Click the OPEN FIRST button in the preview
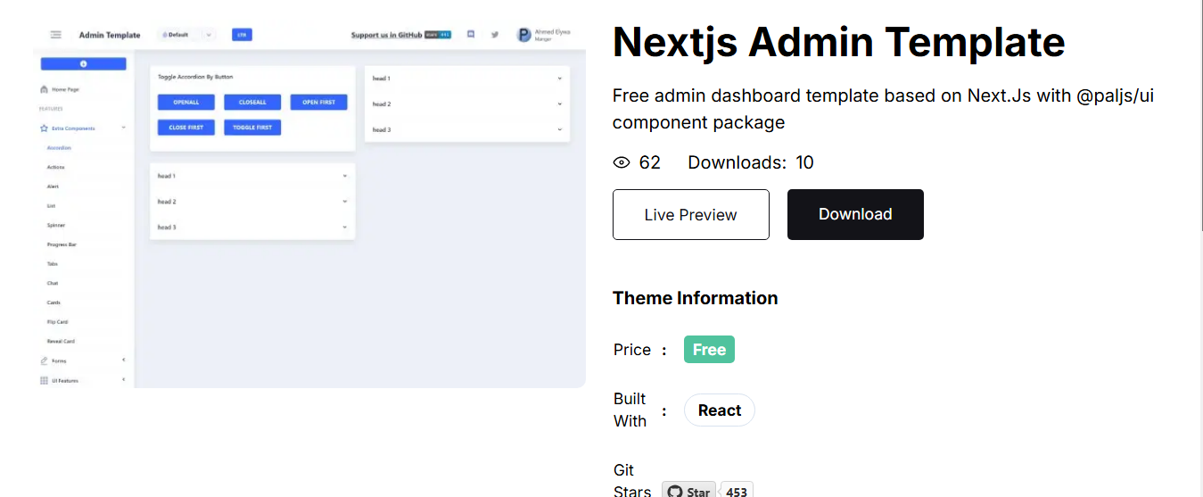This screenshot has height=497, width=1203. pyautogui.click(x=318, y=102)
